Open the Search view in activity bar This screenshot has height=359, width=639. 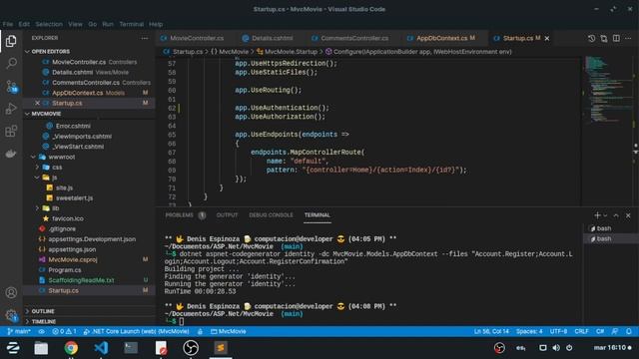(11, 63)
